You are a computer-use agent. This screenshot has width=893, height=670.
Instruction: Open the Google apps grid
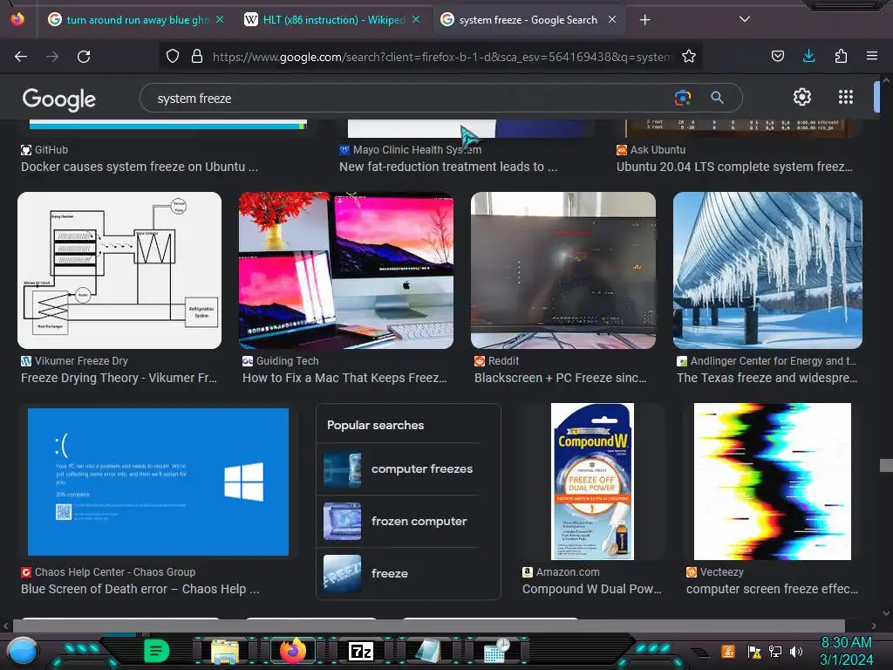click(846, 97)
